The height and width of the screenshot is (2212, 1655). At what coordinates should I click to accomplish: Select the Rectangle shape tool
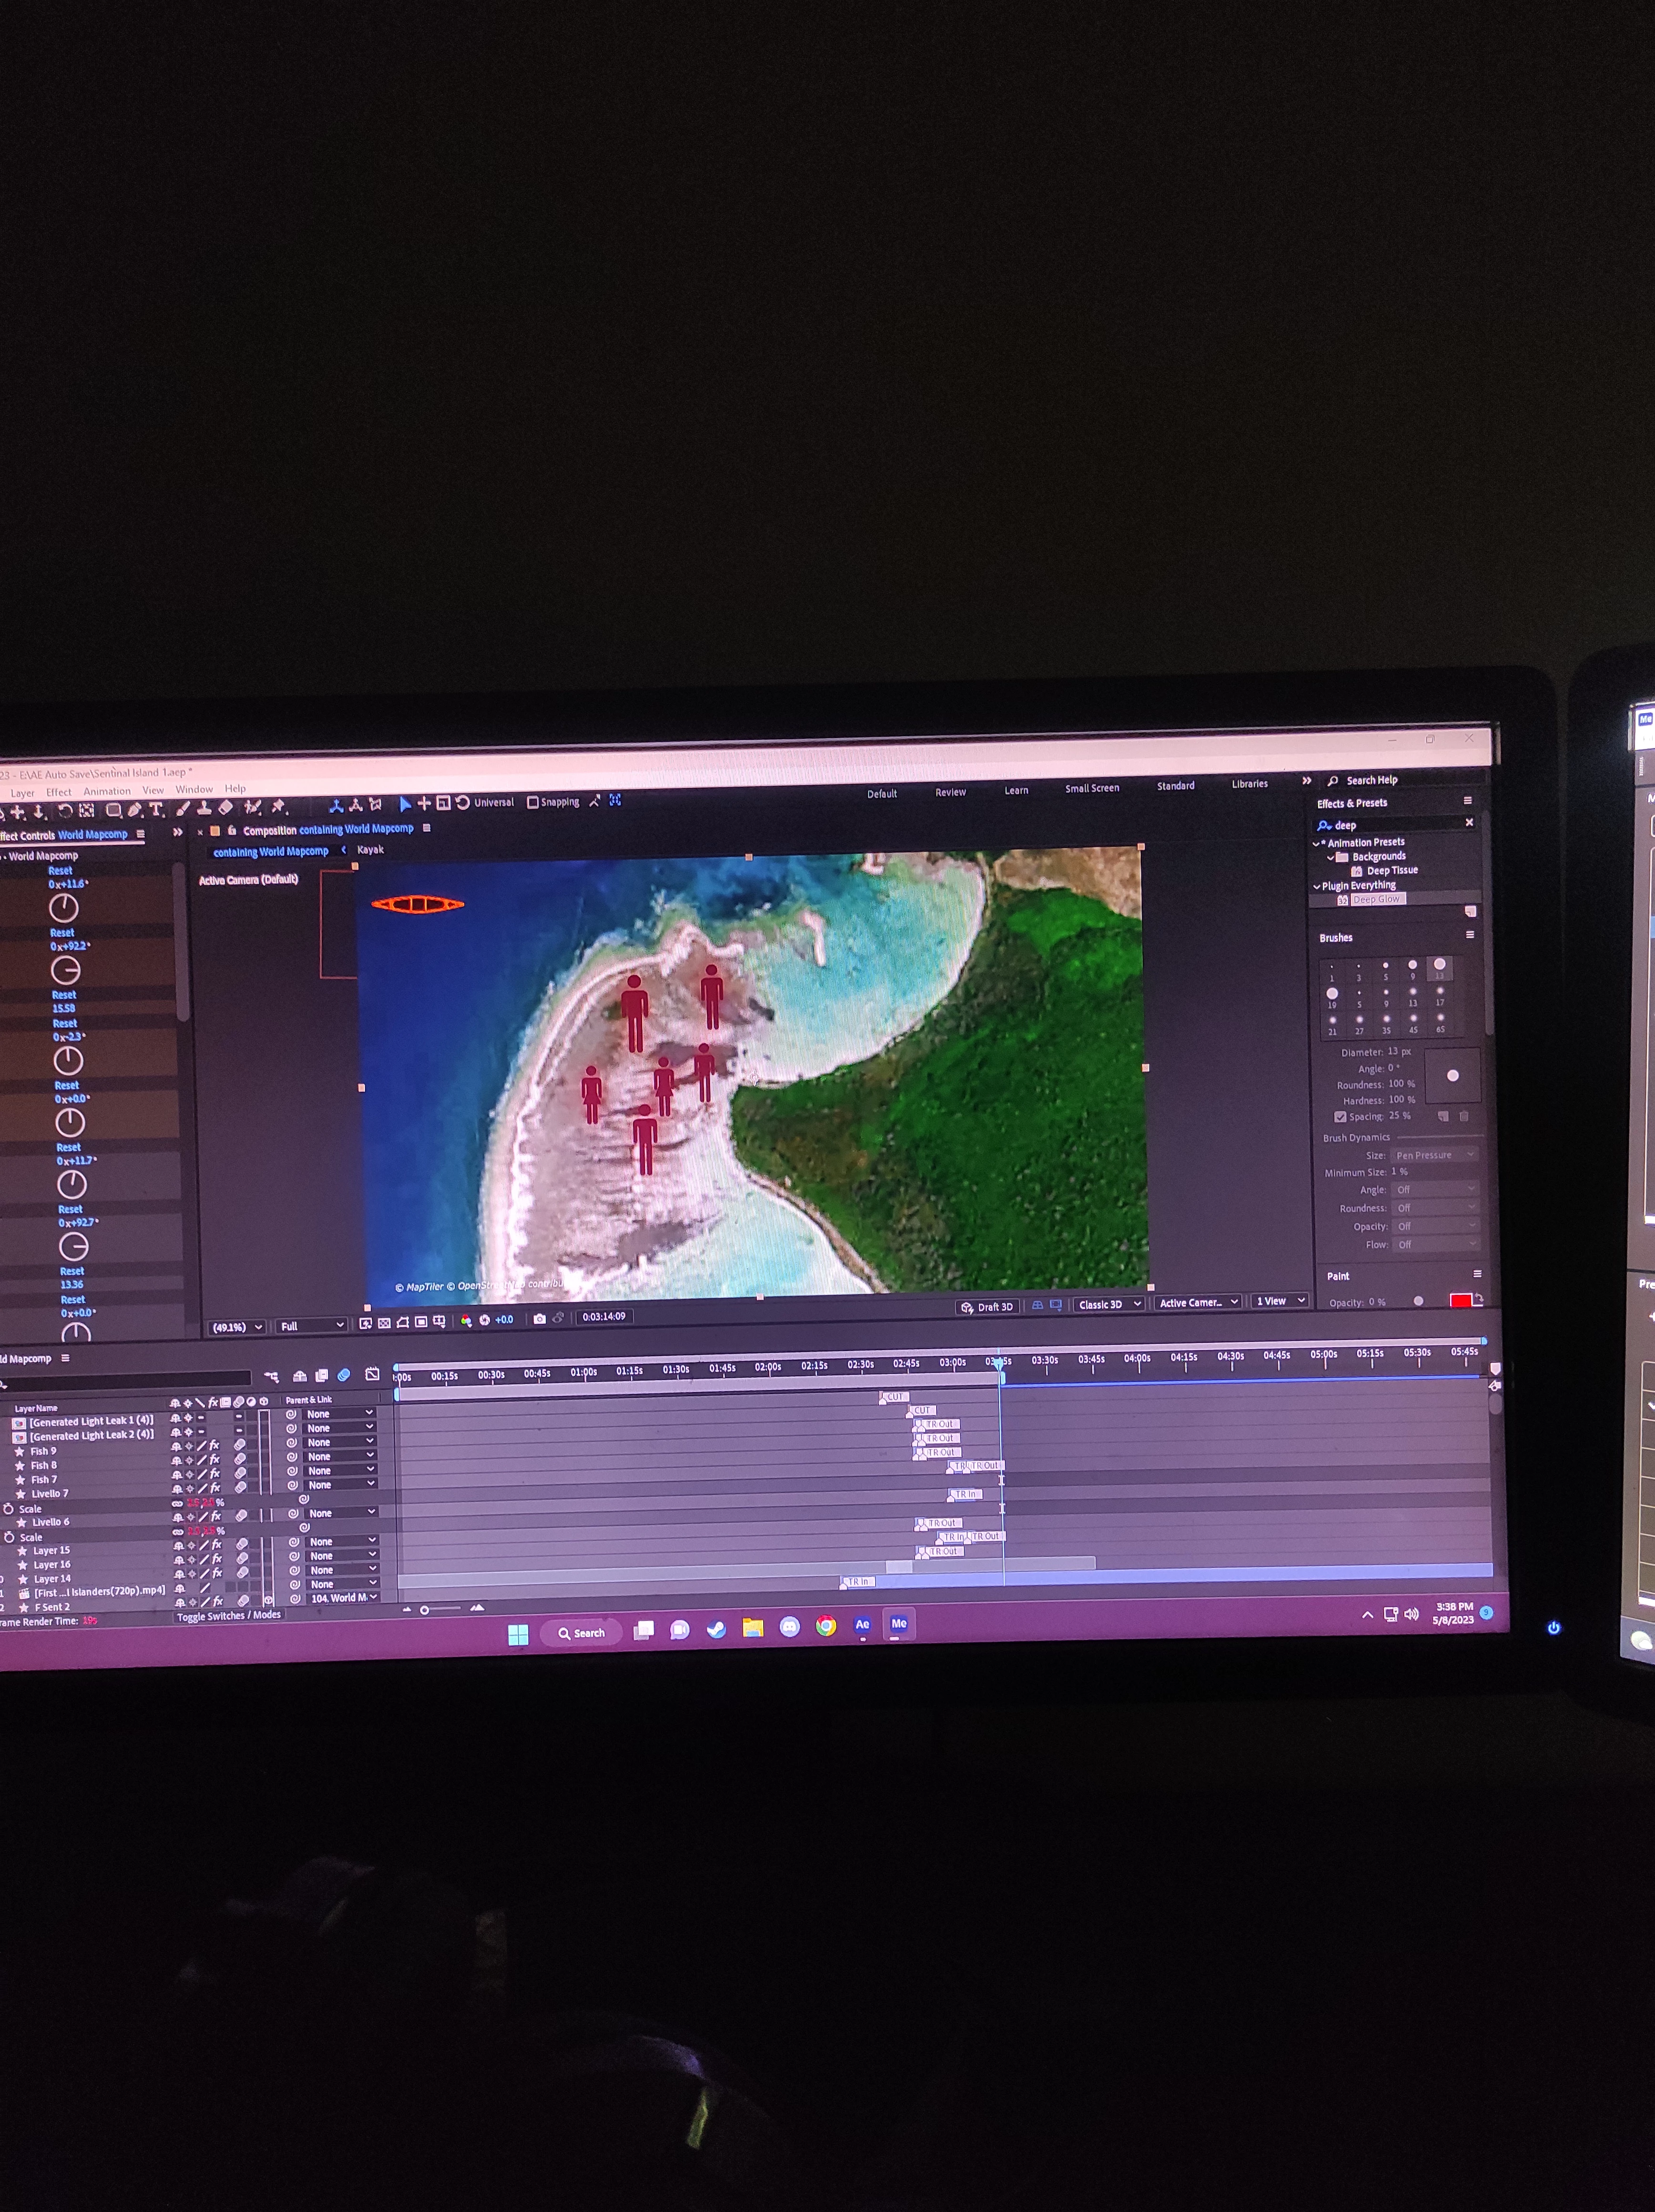[x=113, y=810]
